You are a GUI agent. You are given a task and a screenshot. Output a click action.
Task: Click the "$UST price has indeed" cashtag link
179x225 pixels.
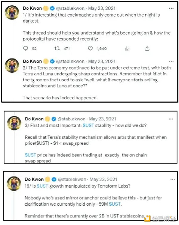(x=31, y=155)
